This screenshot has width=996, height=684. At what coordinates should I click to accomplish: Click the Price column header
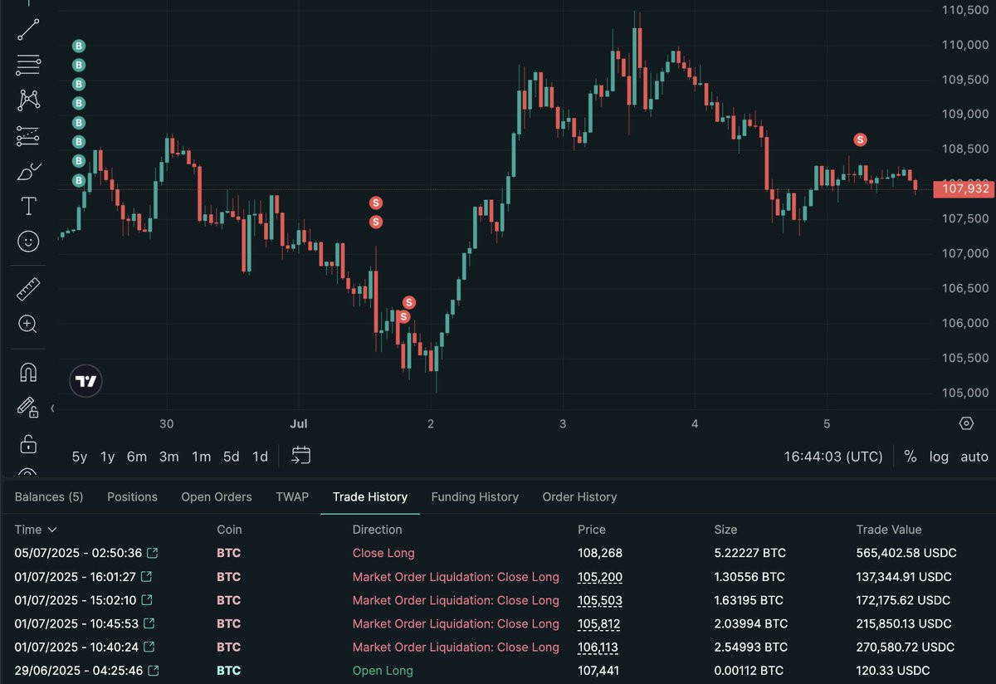pyautogui.click(x=592, y=530)
